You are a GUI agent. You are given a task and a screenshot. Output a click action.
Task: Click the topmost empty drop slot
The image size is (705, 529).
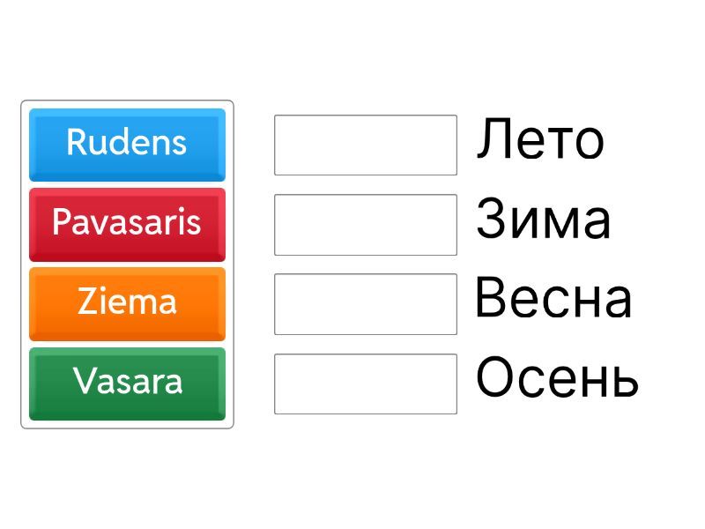tap(365, 145)
